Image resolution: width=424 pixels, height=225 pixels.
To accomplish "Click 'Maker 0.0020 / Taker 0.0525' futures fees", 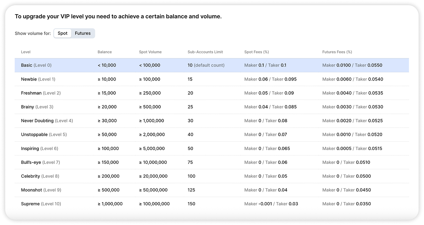I will point(353,121).
